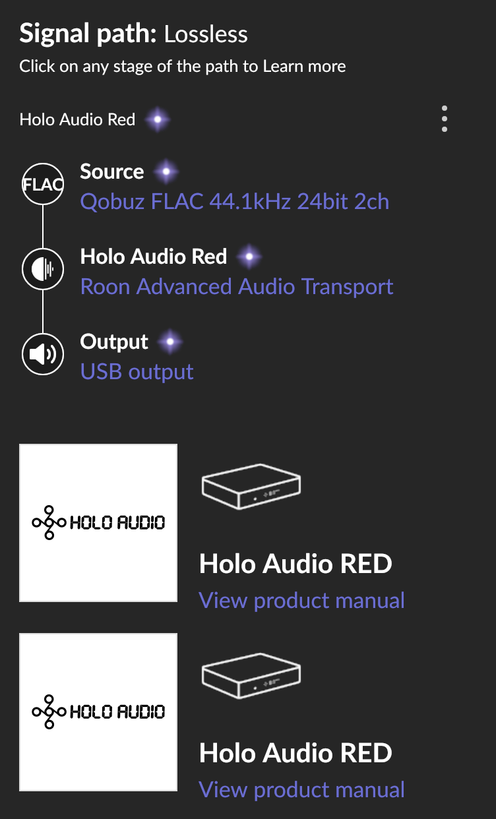496x819 pixels.
Task: Click the Output stage label
Action: [x=115, y=342]
